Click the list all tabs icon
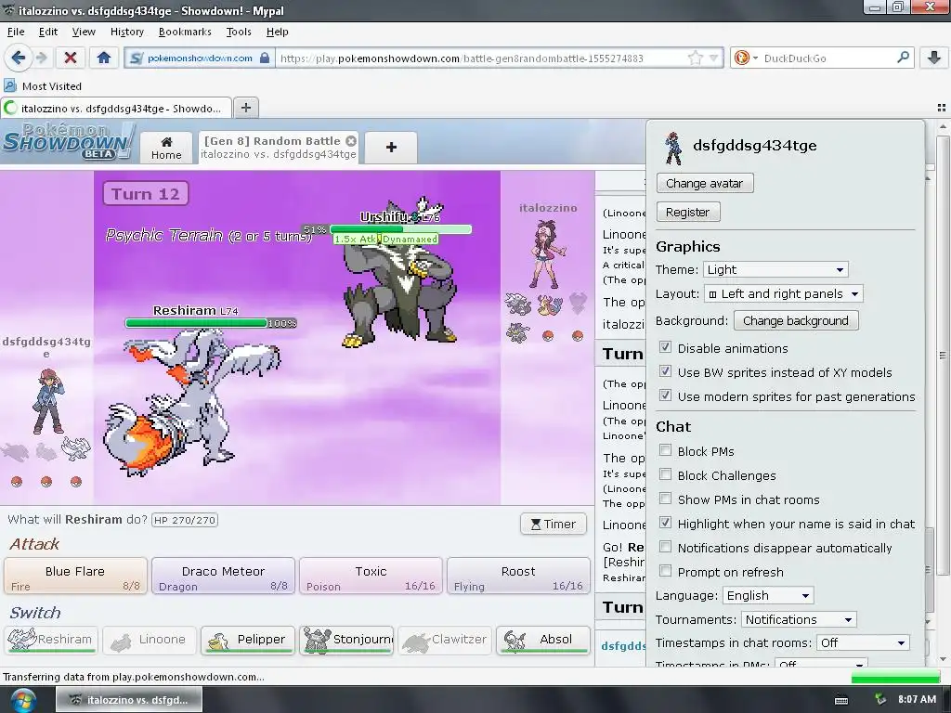This screenshot has width=951, height=713. [942, 108]
